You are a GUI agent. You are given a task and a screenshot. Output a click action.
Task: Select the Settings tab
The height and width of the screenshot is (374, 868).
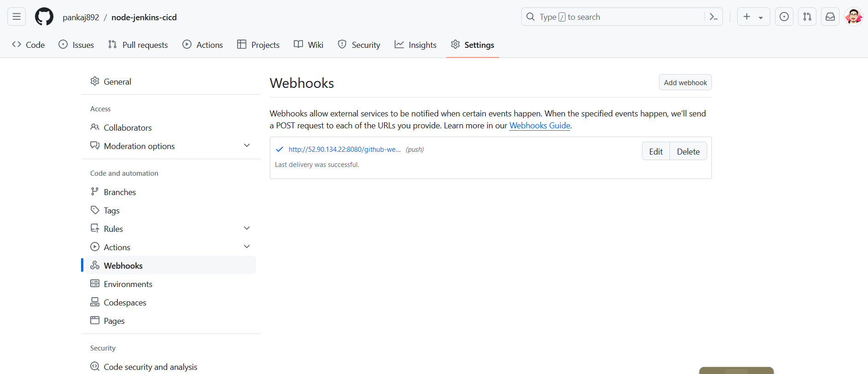pos(472,45)
